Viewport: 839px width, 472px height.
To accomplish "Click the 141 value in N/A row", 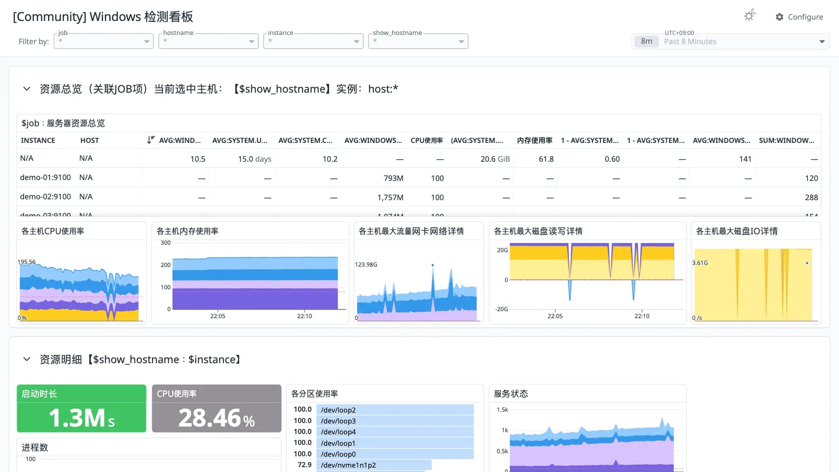I will [x=745, y=159].
